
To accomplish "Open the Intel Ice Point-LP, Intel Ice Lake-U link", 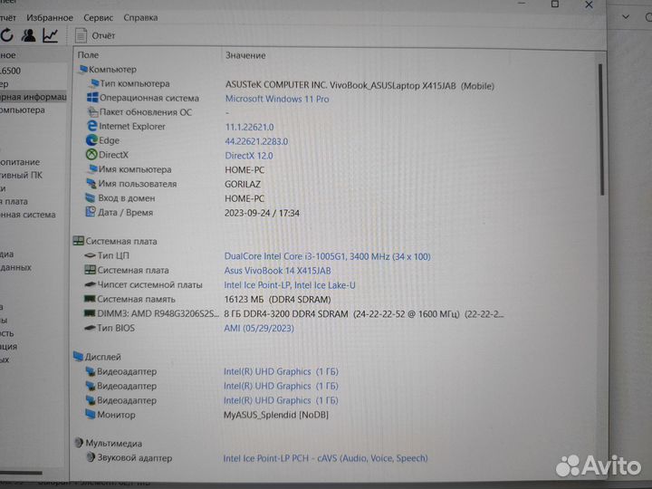I will click(x=290, y=285).
